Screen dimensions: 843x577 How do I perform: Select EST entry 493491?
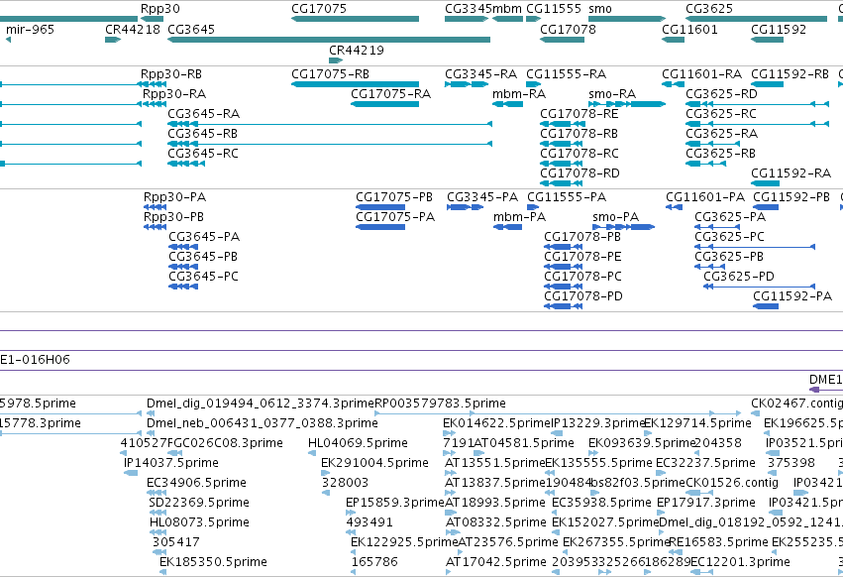[x=369, y=522]
